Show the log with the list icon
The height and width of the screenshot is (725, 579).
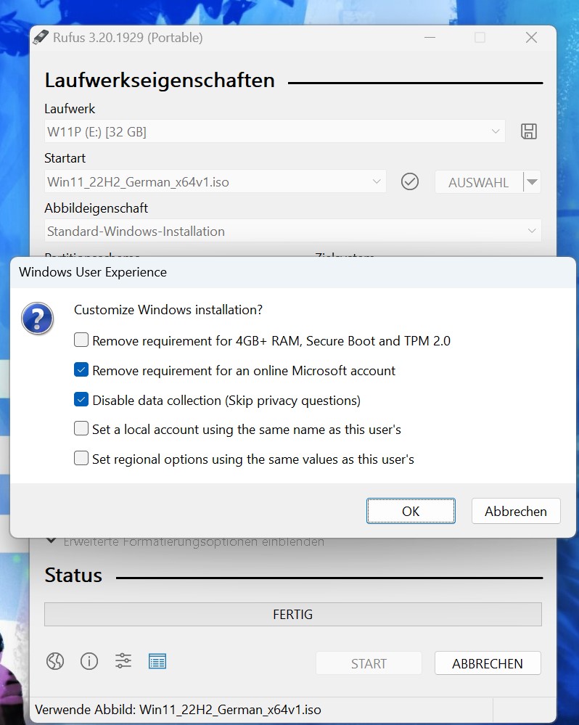tap(157, 661)
